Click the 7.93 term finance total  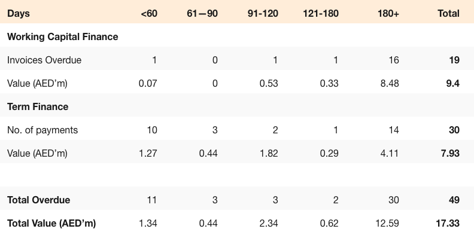450,154
